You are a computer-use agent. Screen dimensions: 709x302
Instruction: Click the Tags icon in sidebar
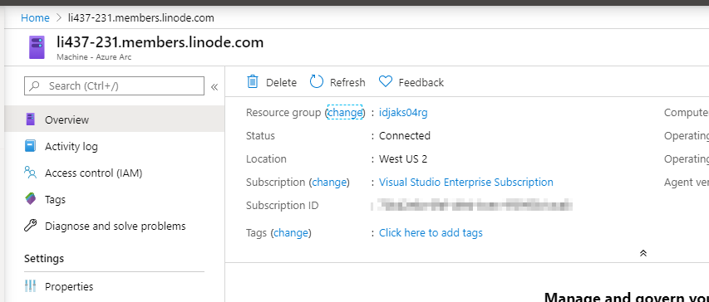(30, 199)
